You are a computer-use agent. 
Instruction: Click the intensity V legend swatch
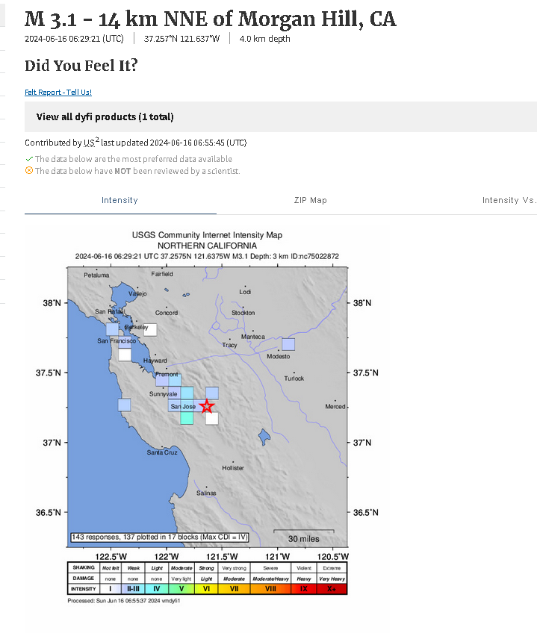pyautogui.click(x=181, y=589)
